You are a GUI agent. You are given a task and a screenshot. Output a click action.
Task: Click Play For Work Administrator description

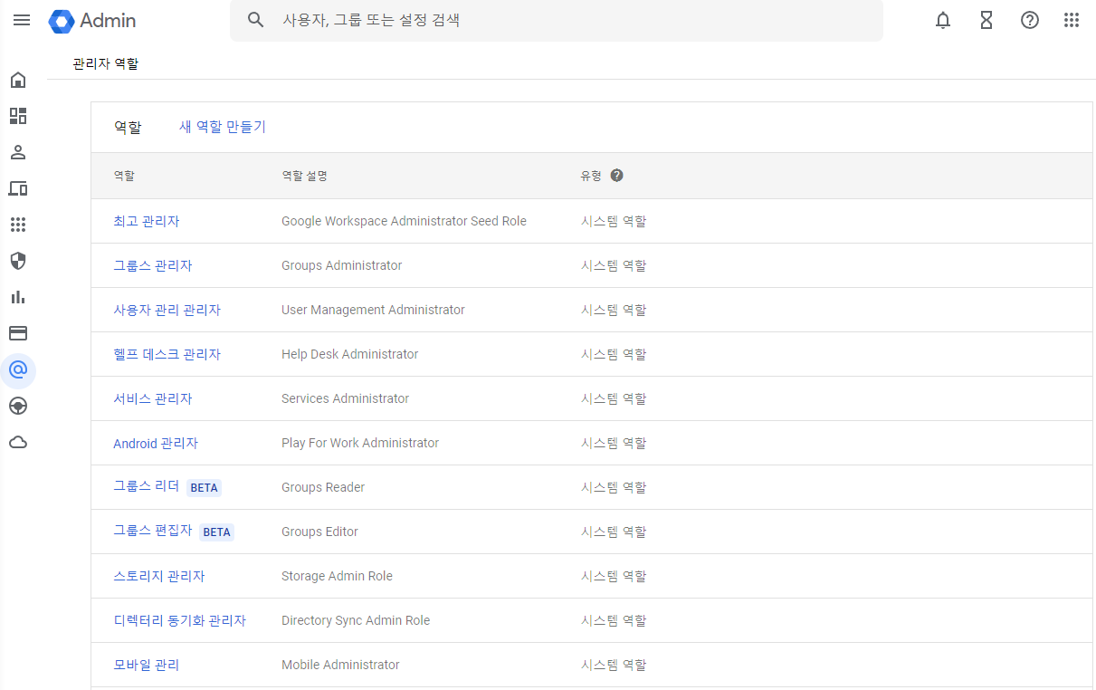click(x=360, y=443)
